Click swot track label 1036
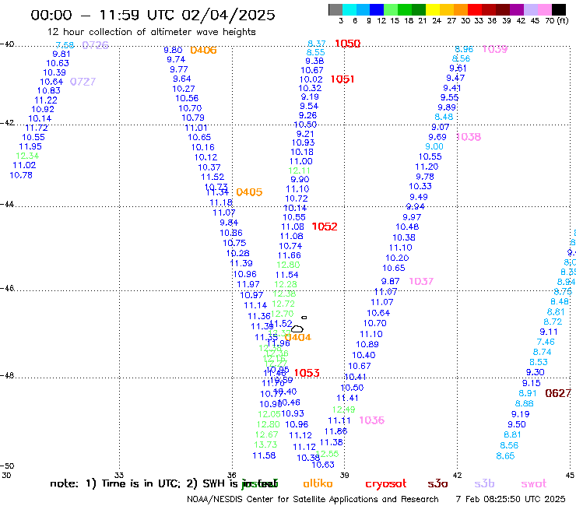This screenshot has height=506, width=576. click(372, 420)
